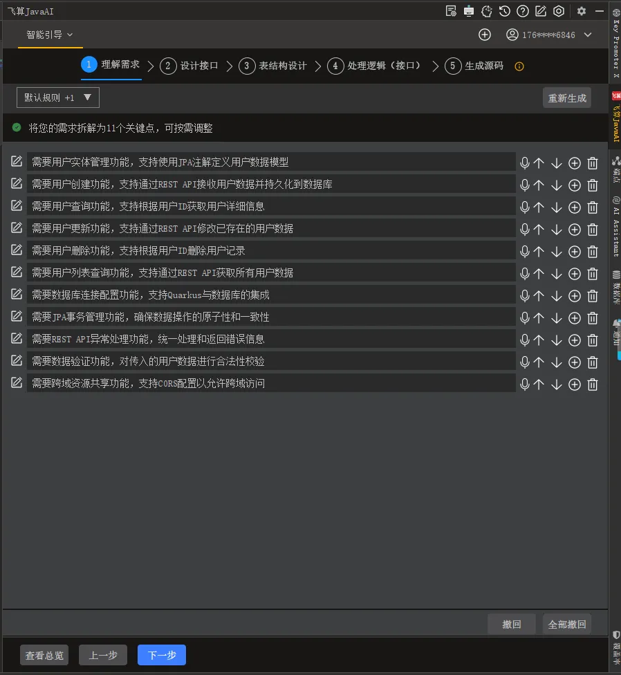This screenshot has height=675, width=621.
Task: Delete the JPA transaction management requirement
Action: click(x=593, y=318)
